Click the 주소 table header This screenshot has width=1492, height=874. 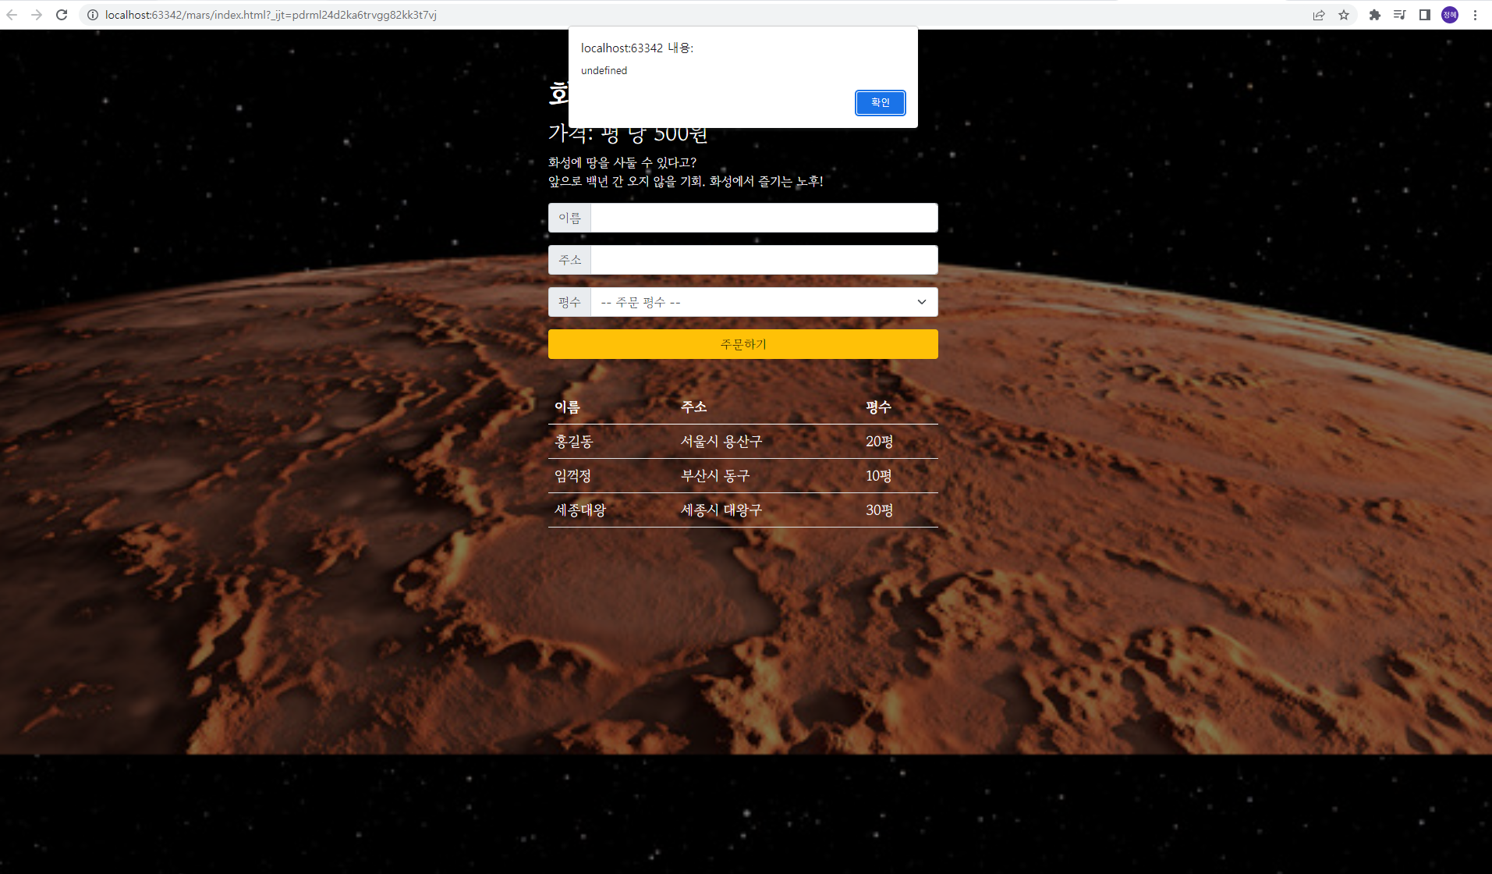tap(693, 407)
